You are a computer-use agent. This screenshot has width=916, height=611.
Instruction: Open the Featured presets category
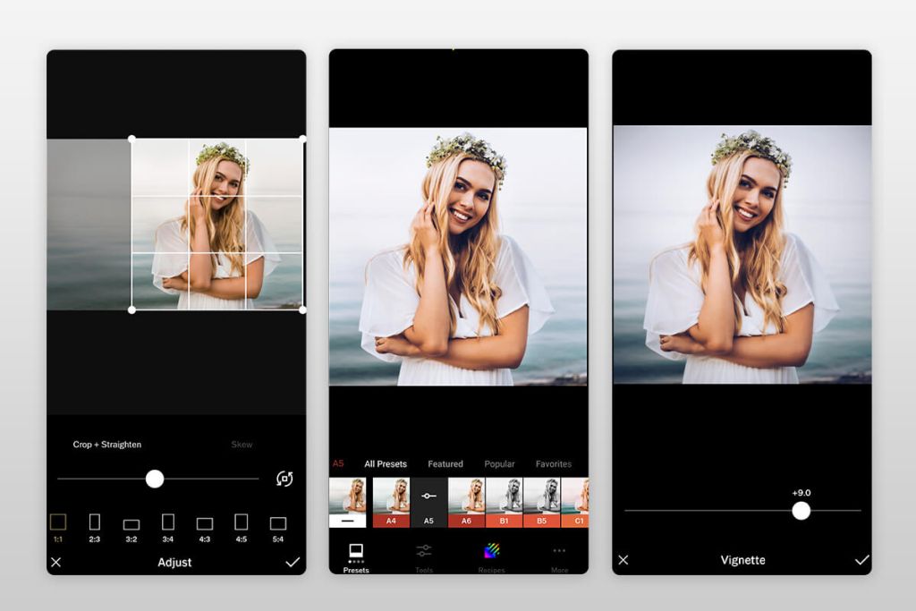tap(446, 463)
